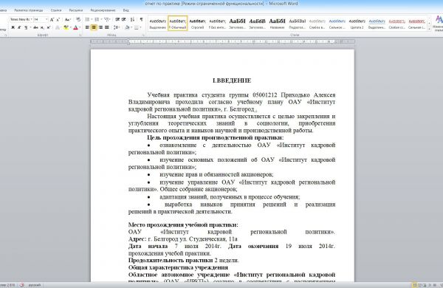Open the spelling check status icon
This screenshot has width=443, height=288.
pyautogui.click(x=22, y=285)
